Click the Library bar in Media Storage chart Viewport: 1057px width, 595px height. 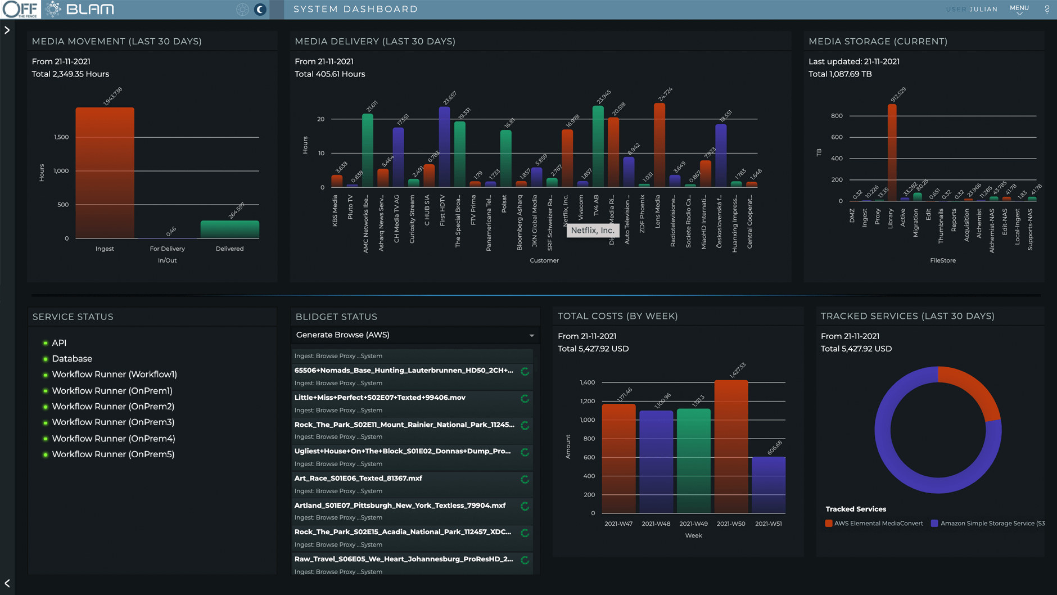click(x=892, y=152)
